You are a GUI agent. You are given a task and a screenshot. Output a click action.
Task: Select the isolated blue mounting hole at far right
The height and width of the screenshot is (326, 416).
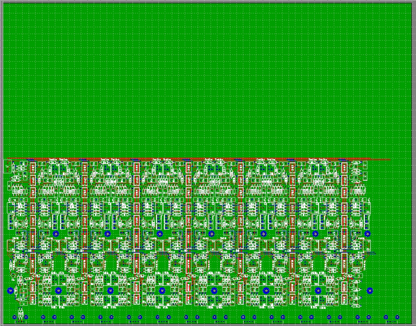(x=370, y=290)
